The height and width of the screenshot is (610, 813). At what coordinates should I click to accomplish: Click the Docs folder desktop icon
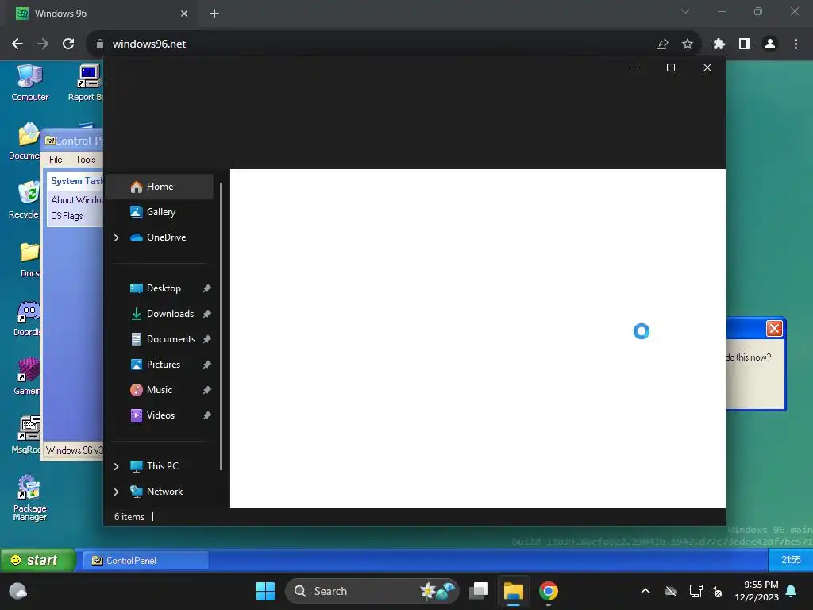pyautogui.click(x=29, y=260)
